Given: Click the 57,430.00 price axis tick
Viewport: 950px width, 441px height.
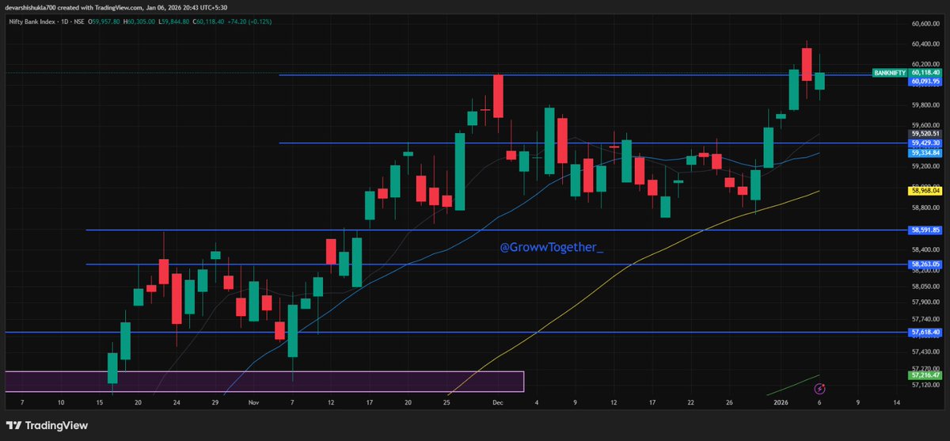Looking at the screenshot, I should click(x=925, y=352).
